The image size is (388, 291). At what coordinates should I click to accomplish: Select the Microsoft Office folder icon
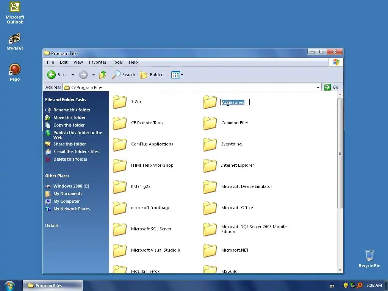210,208
